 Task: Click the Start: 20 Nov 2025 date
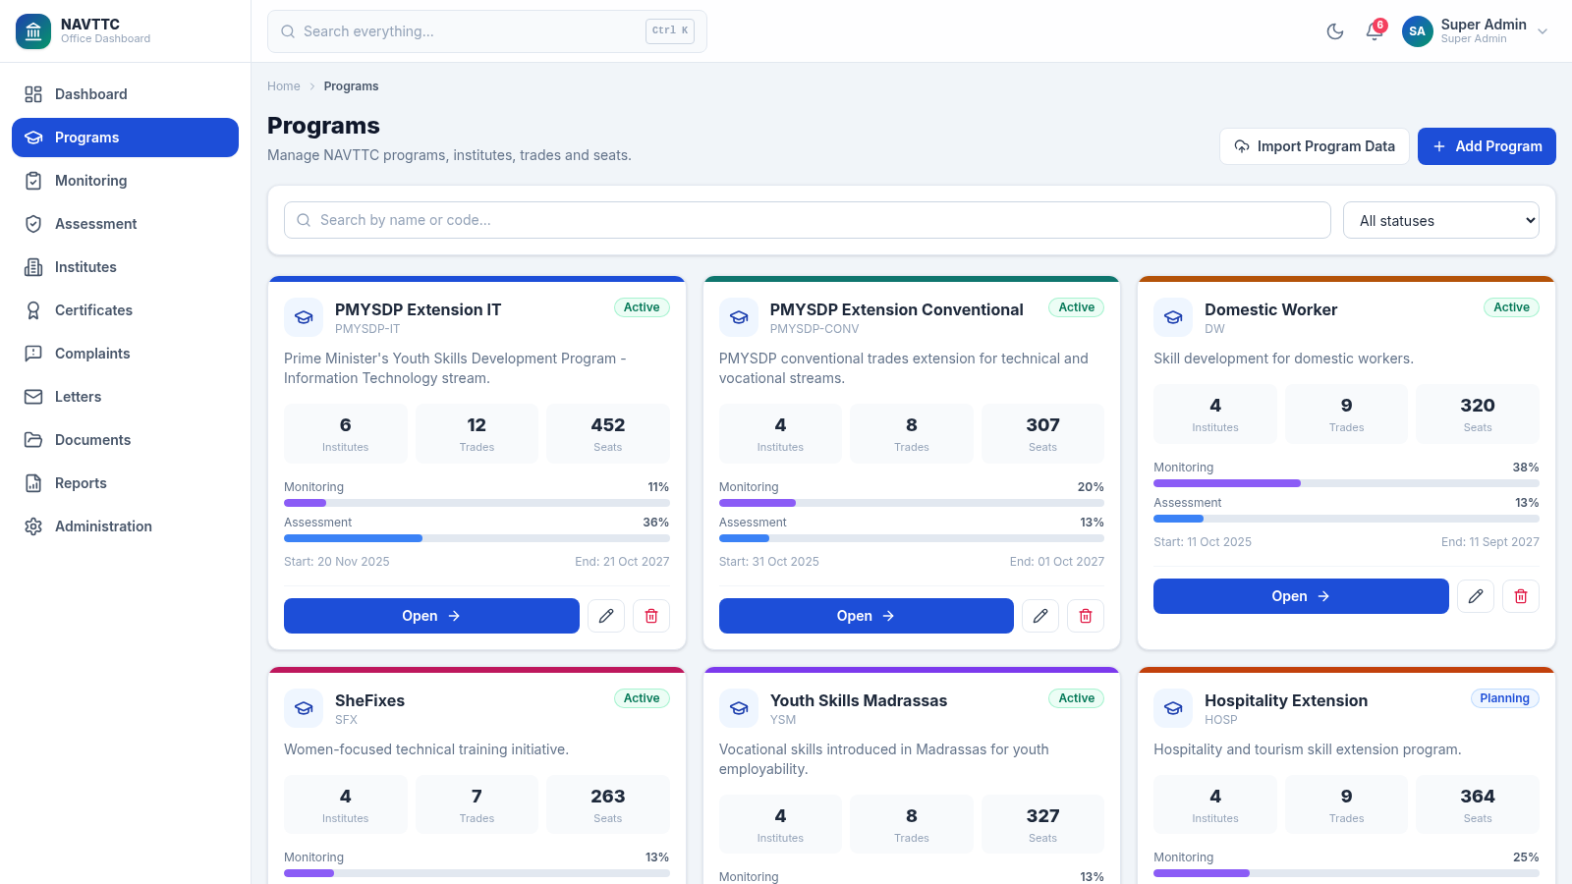pos(337,562)
